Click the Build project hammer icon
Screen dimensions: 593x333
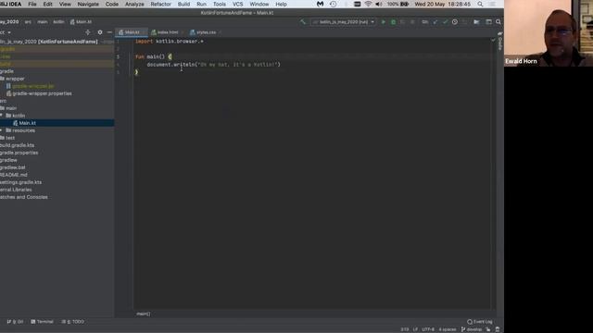click(303, 22)
